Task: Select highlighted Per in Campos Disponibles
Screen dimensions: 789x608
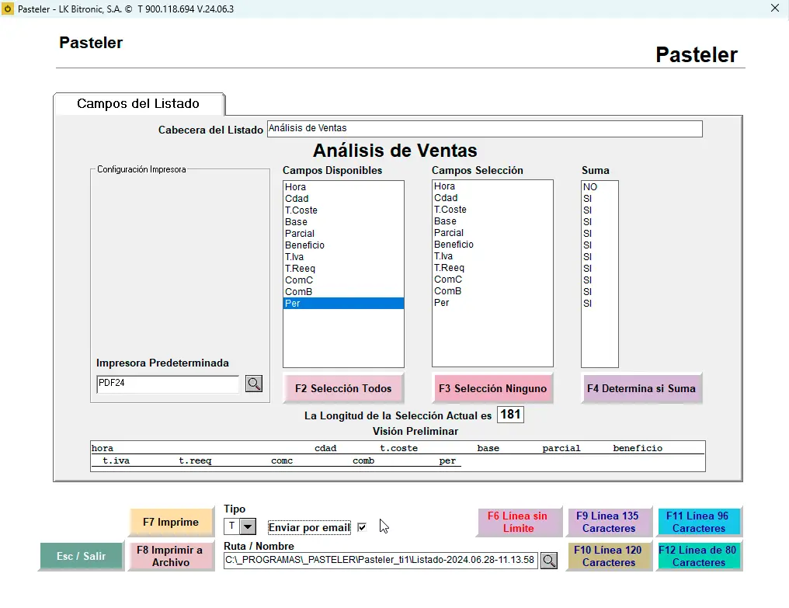Action: (343, 303)
